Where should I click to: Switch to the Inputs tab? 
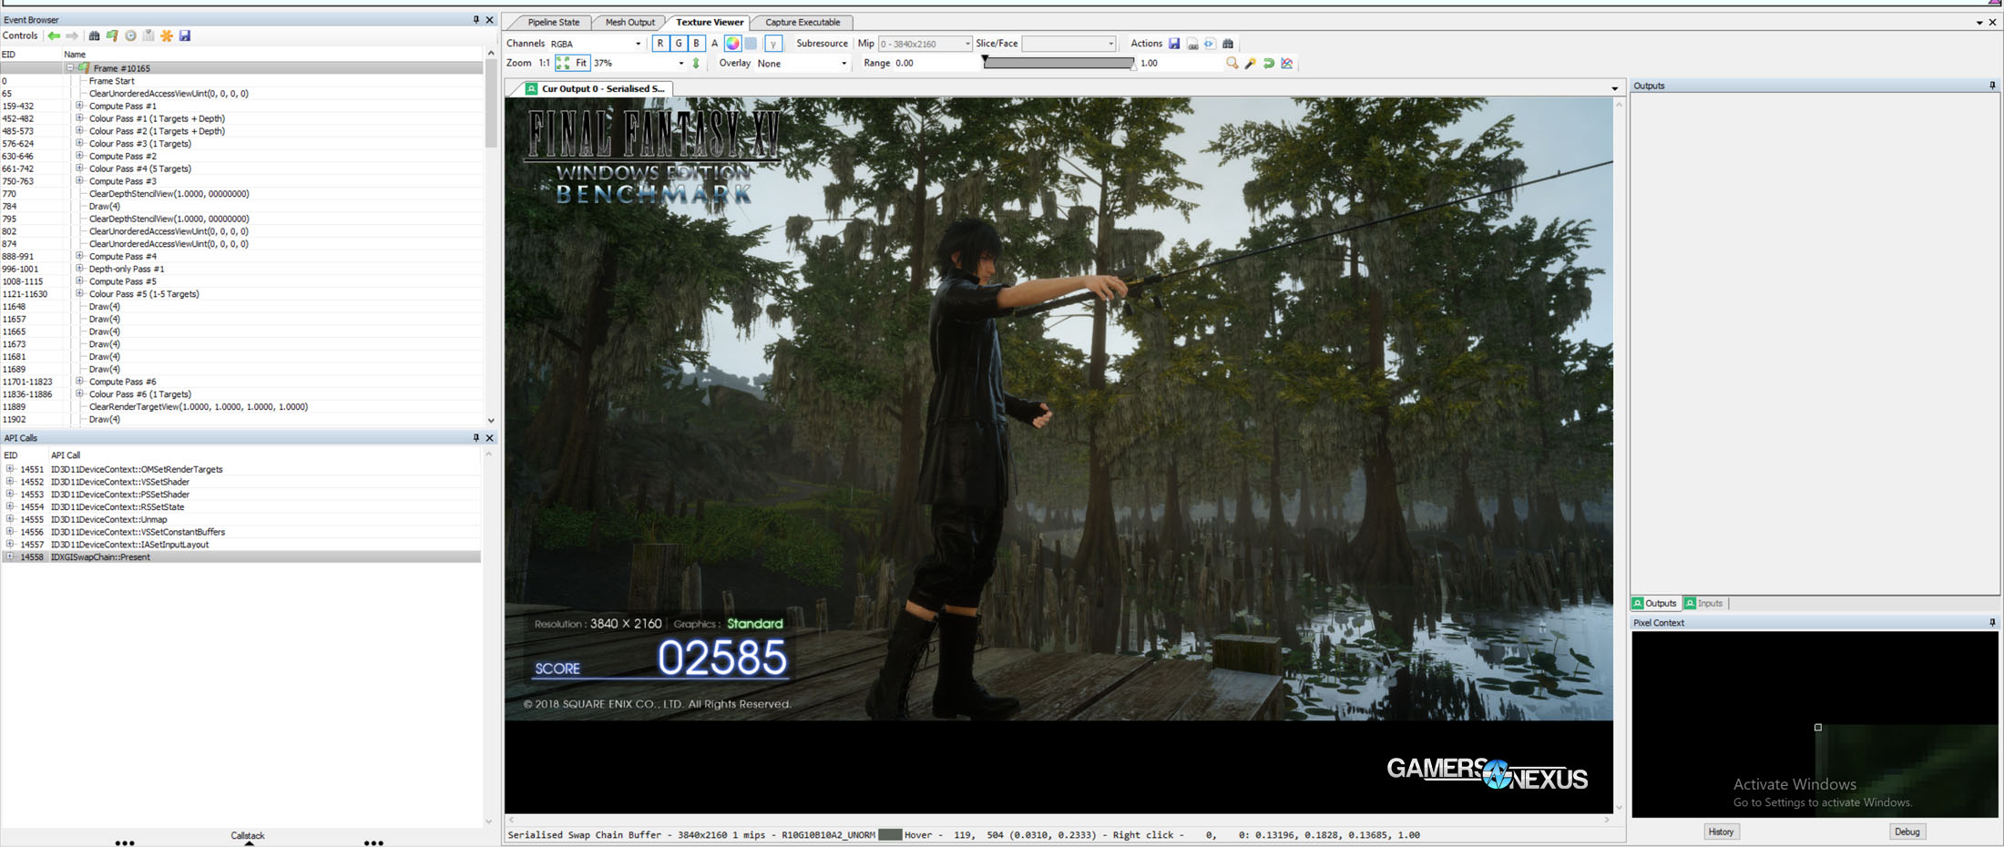pos(1704,604)
